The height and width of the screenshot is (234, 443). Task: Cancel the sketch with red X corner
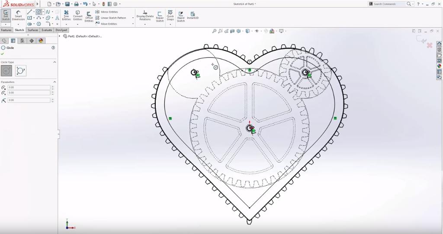coord(430,45)
